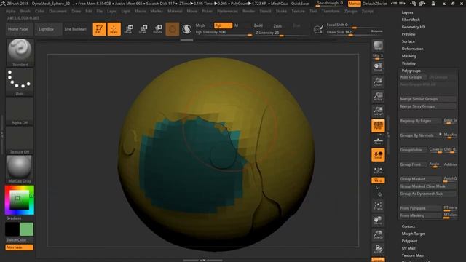
Task: Open the Material menu
Action: [x=175, y=11]
